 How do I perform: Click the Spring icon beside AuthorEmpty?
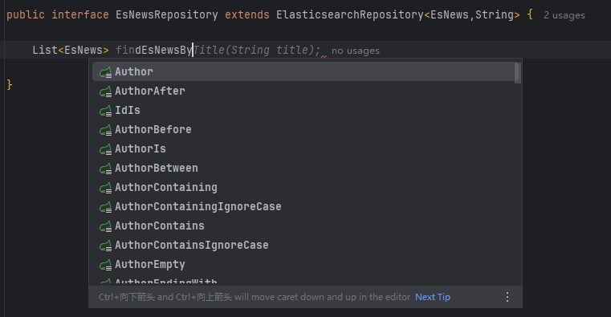105,265
